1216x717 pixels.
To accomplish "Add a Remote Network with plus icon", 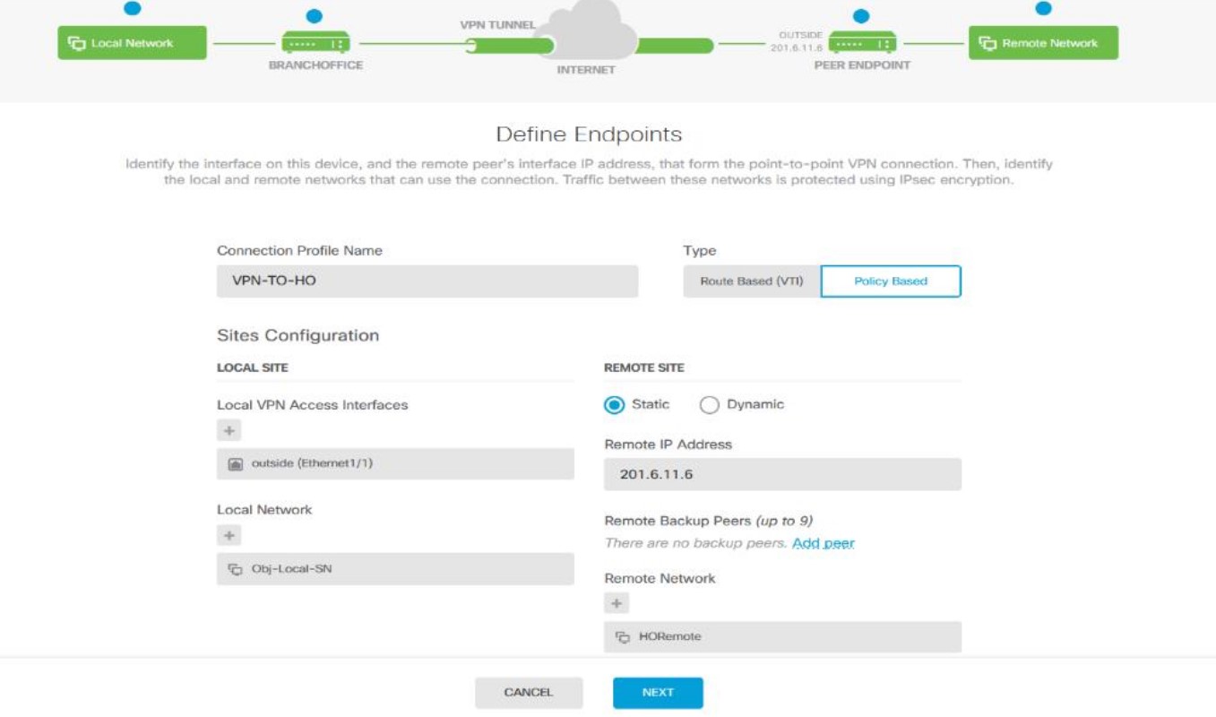I will pos(617,603).
